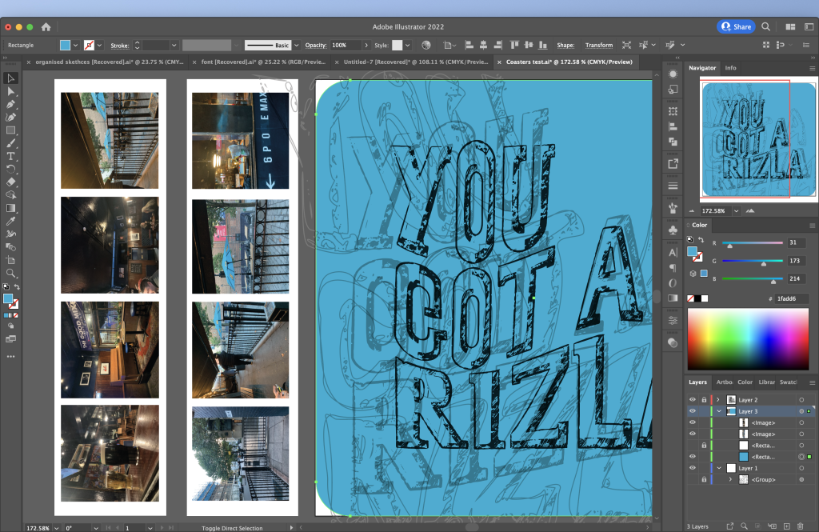Image resolution: width=819 pixels, height=532 pixels.
Task: Click the Stroke label link
Action: coord(120,46)
